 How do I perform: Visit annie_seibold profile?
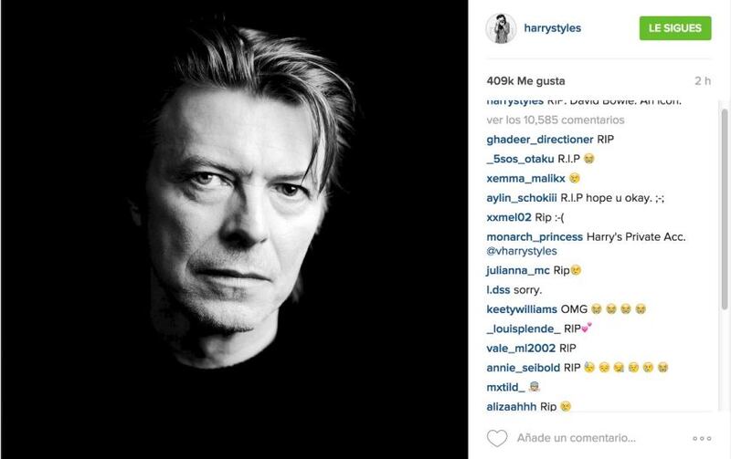(523, 368)
